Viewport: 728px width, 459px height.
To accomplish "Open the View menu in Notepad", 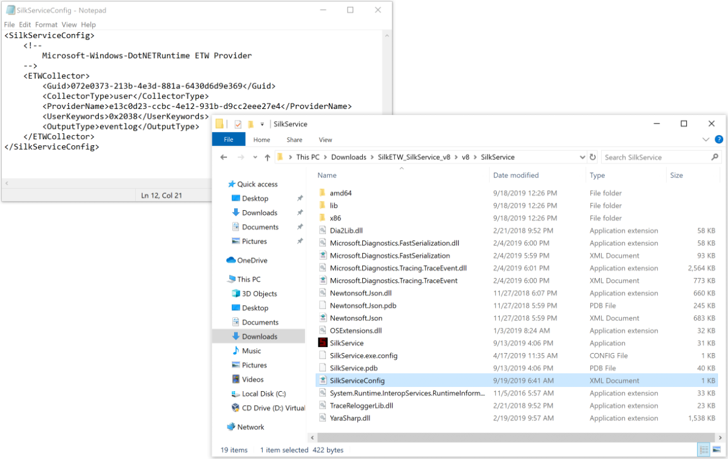I will pos(69,25).
